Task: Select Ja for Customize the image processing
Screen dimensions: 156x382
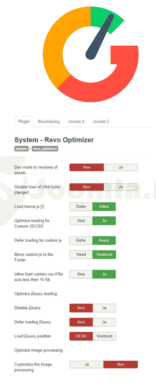Action: point(87,365)
